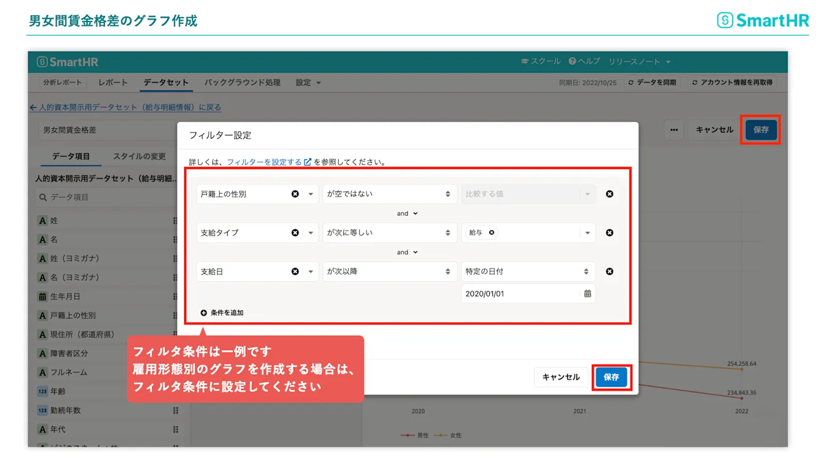Click キャンセル in the フィルター設定 dialog
The width and height of the screenshot is (835, 469).
click(561, 377)
